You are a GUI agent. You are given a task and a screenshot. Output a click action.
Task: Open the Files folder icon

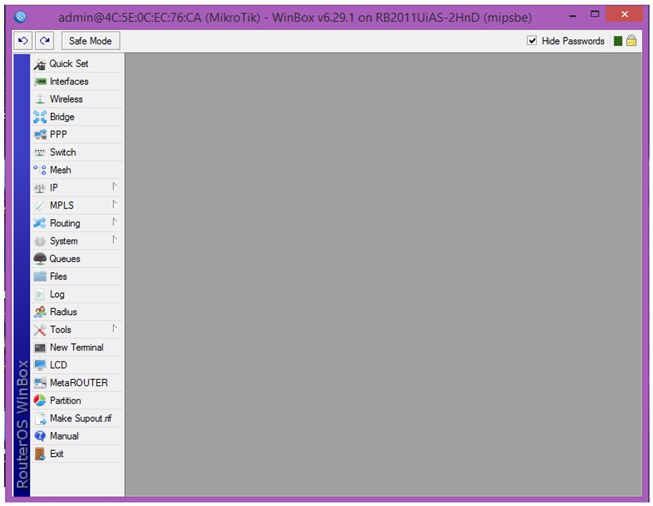(x=40, y=276)
